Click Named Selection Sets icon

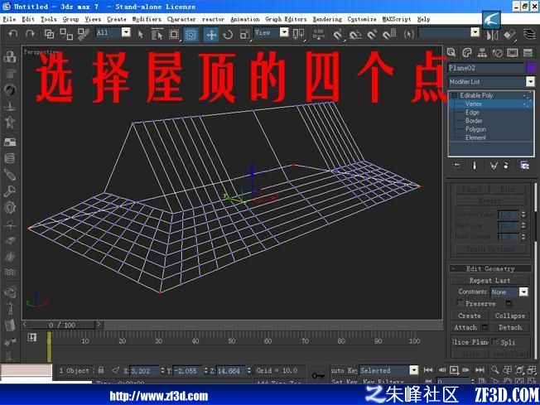(x=409, y=34)
